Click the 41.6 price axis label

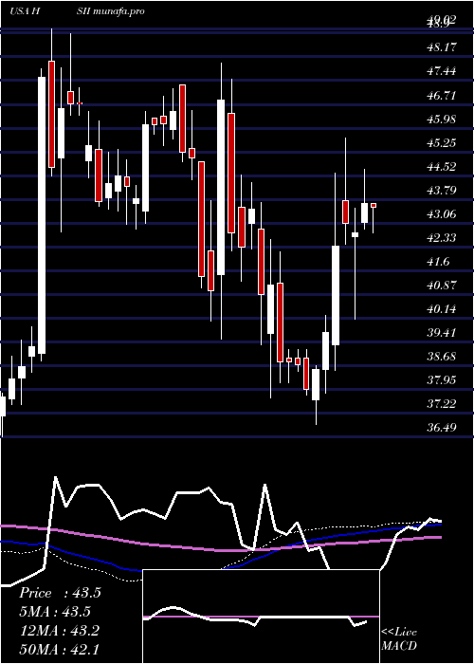439,262
